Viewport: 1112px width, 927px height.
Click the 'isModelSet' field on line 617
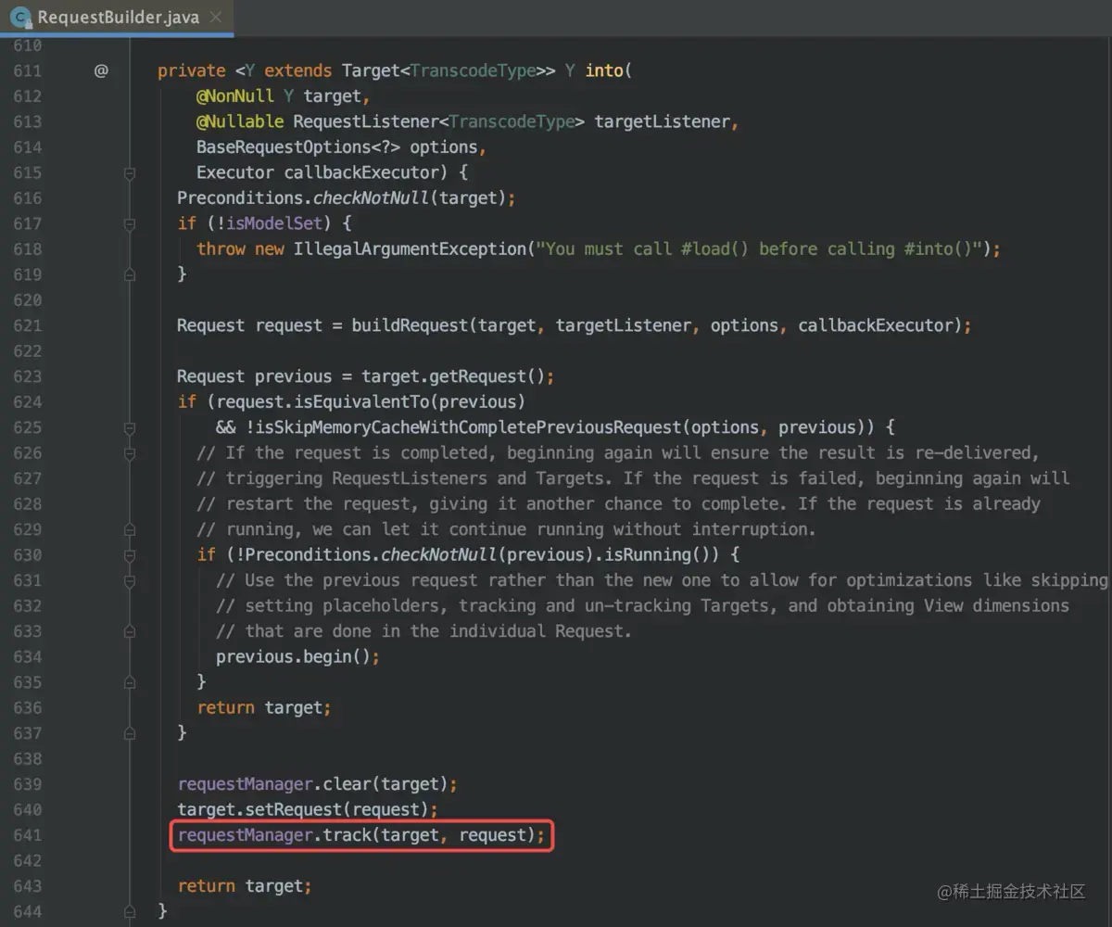click(x=274, y=223)
